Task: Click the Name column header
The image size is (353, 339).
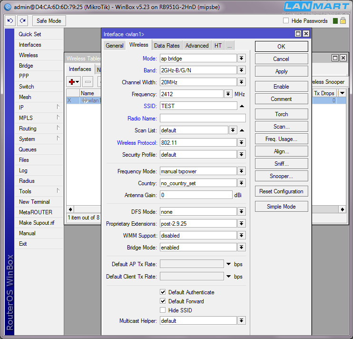Action: pos(90,93)
